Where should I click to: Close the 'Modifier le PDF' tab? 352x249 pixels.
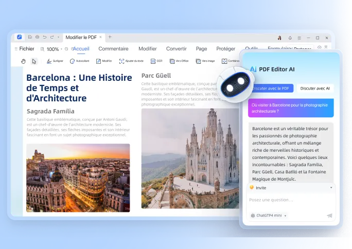(100, 37)
